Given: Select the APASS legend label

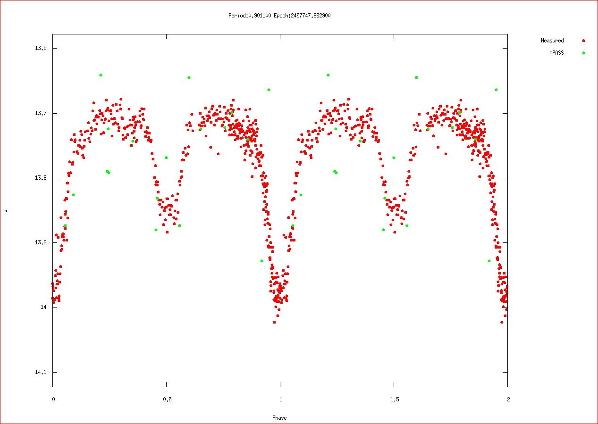Looking at the screenshot, I should point(556,53).
